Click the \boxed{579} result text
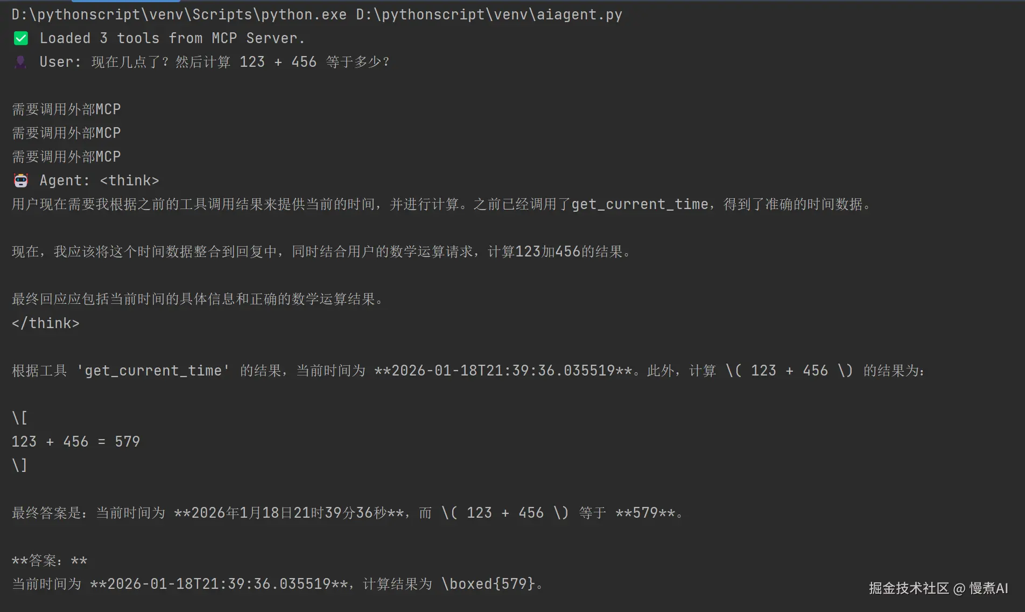 click(x=488, y=584)
